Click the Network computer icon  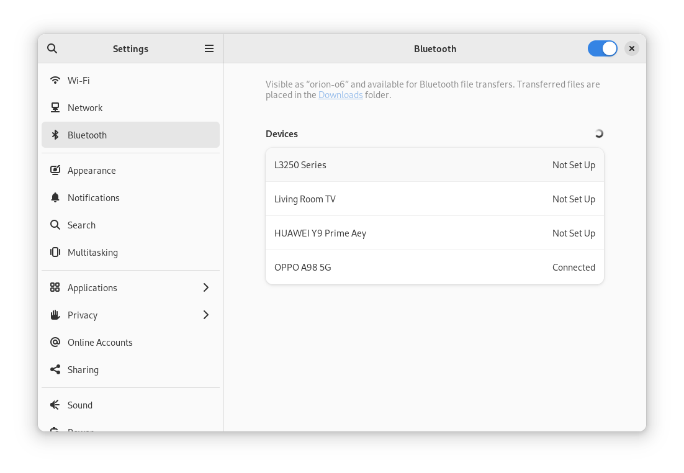(x=55, y=107)
